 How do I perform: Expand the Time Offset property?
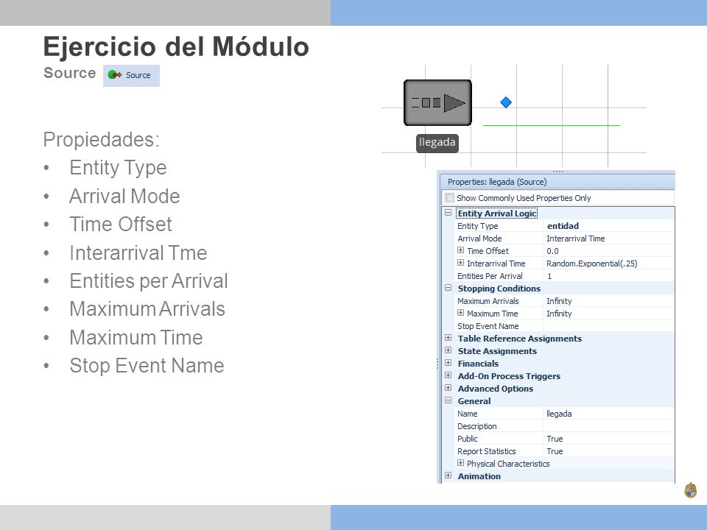[460, 250]
